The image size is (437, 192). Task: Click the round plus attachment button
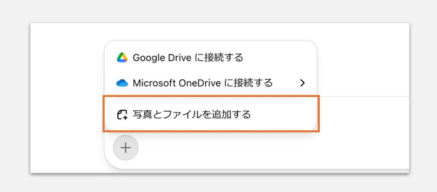pyautogui.click(x=125, y=148)
